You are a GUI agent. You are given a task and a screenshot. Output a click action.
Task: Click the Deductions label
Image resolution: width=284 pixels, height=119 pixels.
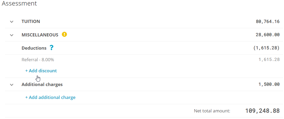point(34,48)
